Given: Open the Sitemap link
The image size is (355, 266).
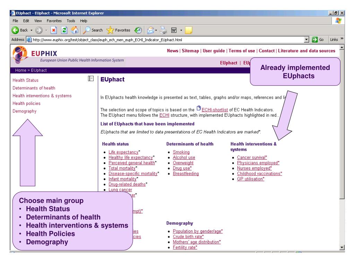Looking at the screenshot, I should tap(190, 51).
